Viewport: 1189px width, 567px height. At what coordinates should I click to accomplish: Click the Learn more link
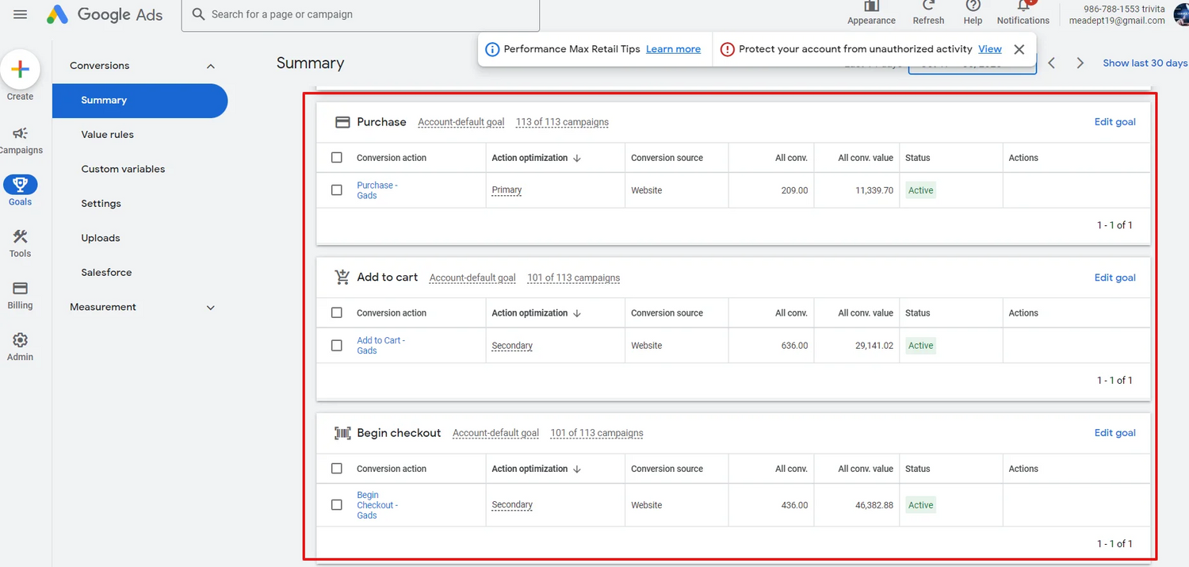tap(673, 49)
